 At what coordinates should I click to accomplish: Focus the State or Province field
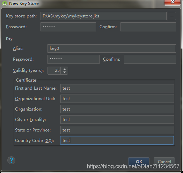pos(117,130)
